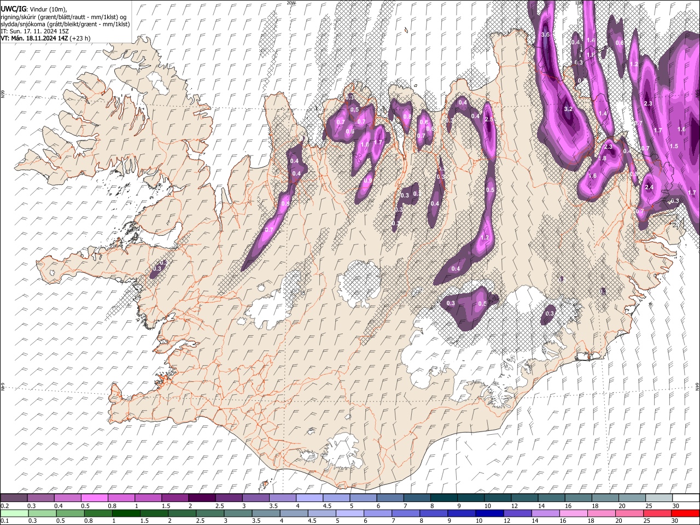Click the '0.1' label under rain scale
700x525 pixels.
pyautogui.click(x=4, y=521)
